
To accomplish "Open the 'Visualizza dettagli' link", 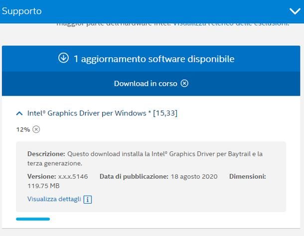I will click(54, 199).
